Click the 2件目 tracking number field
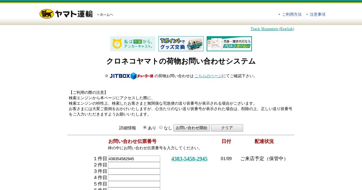The height and width of the screenshot is (190, 362). pos(134,165)
